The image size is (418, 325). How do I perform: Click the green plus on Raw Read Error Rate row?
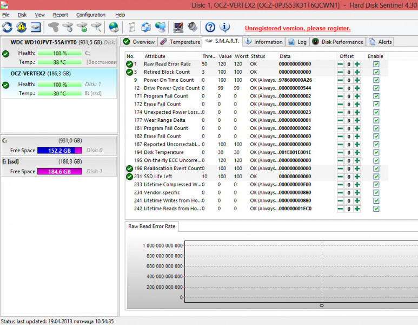[357, 64]
